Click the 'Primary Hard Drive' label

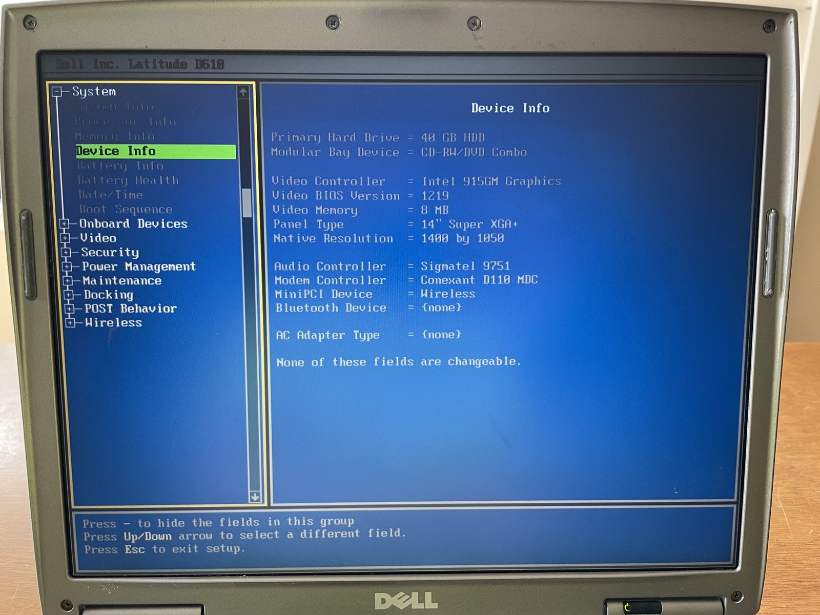pos(335,137)
